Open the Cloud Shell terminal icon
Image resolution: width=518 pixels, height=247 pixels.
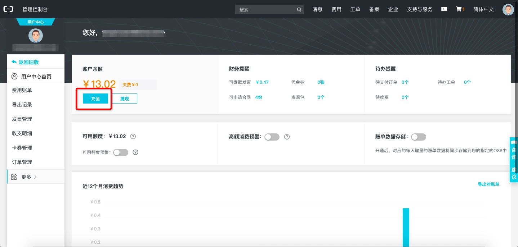point(444,9)
